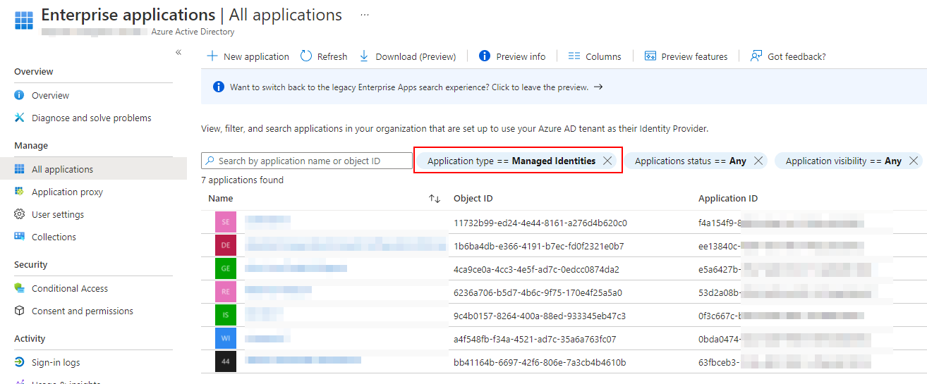The width and height of the screenshot is (927, 384).
Task: Click the banner to leave the preview search experience
Action: coord(409,87)
